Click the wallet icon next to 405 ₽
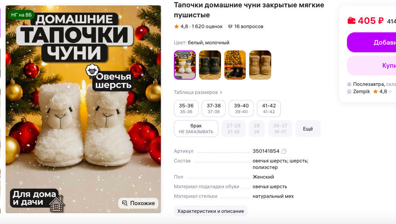The image size is (396, 224). (x=351, y=20)
